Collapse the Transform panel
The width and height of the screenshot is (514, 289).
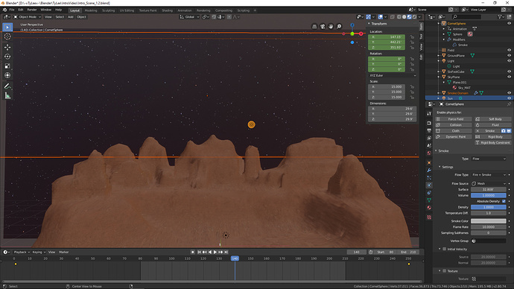click(x=369, y=24)
